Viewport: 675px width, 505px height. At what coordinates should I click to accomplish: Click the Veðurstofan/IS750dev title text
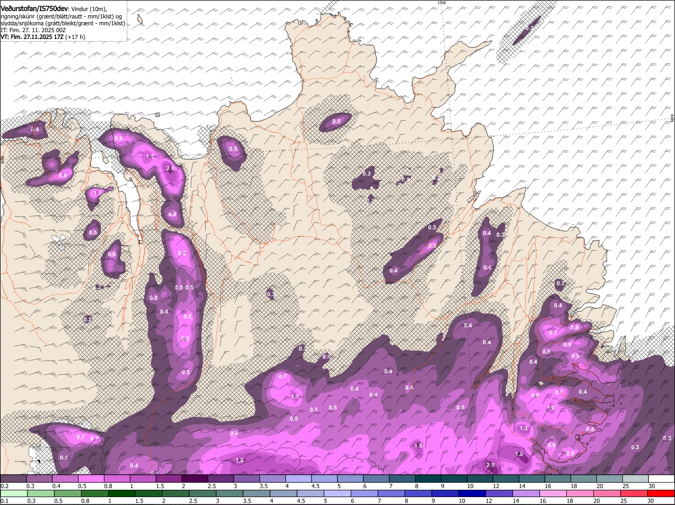(x=34, y=9)
